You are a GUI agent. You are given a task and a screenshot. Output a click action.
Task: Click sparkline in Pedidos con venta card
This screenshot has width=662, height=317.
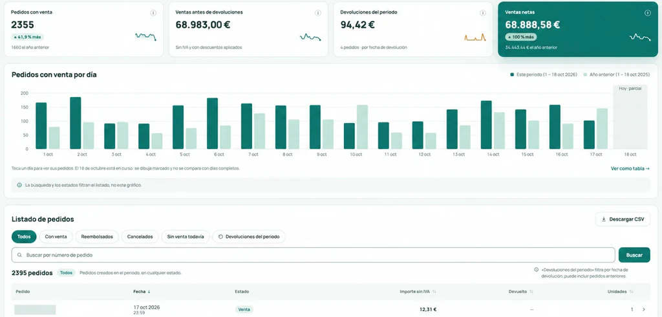tap(145, 36)
